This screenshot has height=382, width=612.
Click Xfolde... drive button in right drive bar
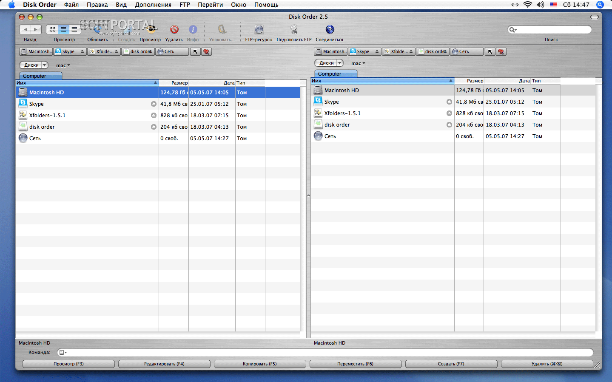point(399,51)
